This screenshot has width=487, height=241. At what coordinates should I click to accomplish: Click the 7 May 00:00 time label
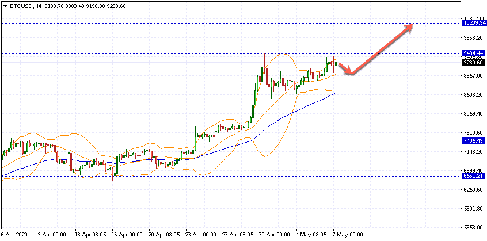(x=348, y=234)
